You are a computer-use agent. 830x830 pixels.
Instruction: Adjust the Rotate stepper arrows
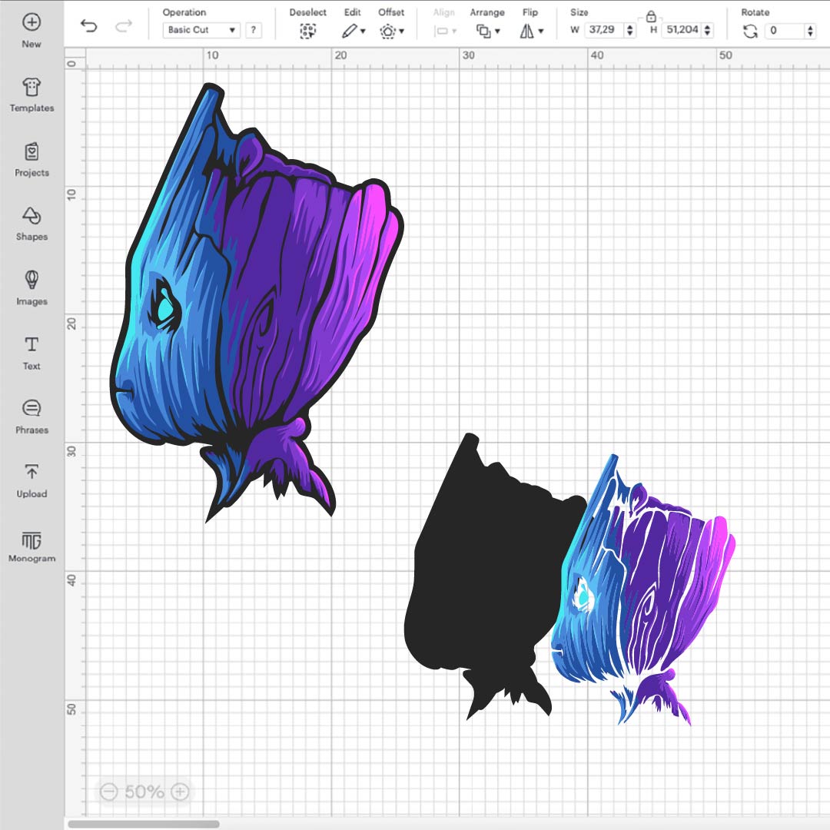pos(811,31)
